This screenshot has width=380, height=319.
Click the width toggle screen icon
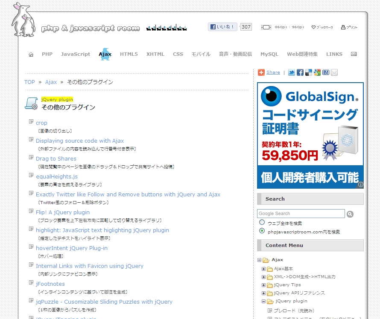coord(266,27)
